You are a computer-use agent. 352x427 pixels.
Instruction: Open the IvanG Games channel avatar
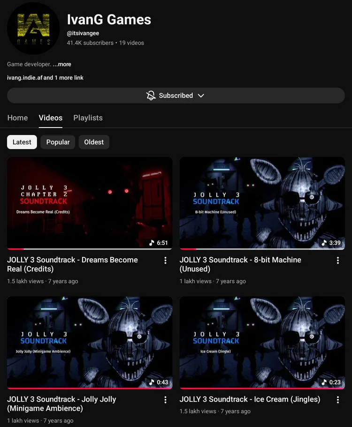tap(33, 29)
